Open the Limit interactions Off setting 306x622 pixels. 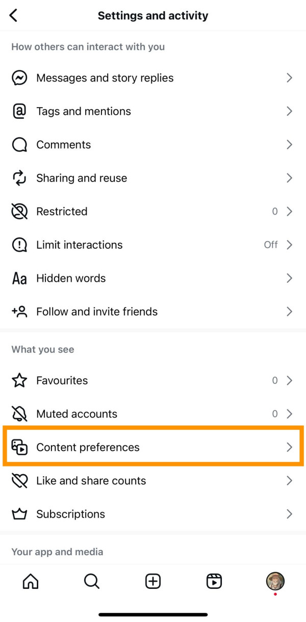click(271, 245)
